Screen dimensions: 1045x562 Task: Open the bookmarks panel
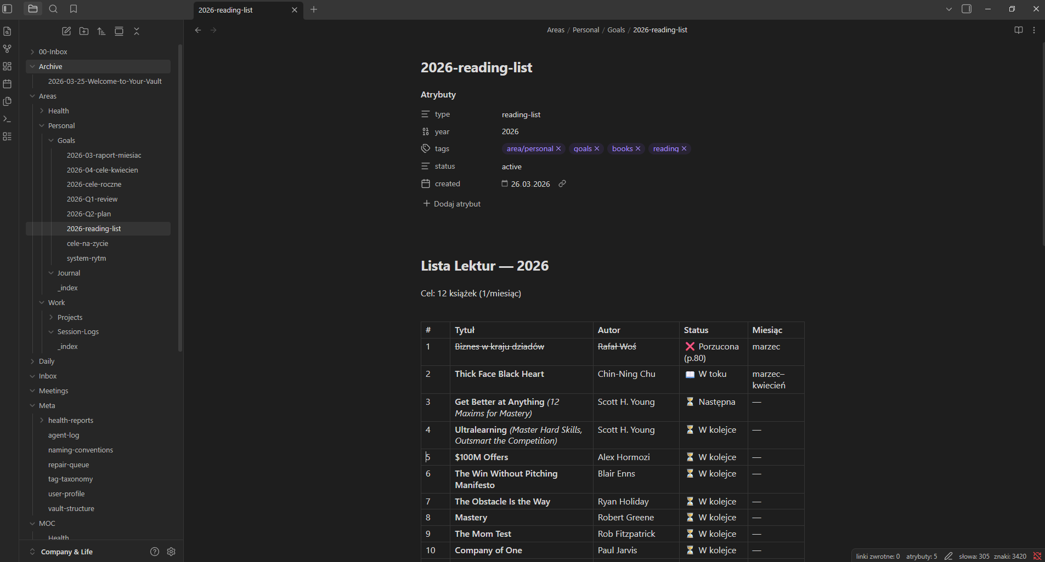[74, 9]
